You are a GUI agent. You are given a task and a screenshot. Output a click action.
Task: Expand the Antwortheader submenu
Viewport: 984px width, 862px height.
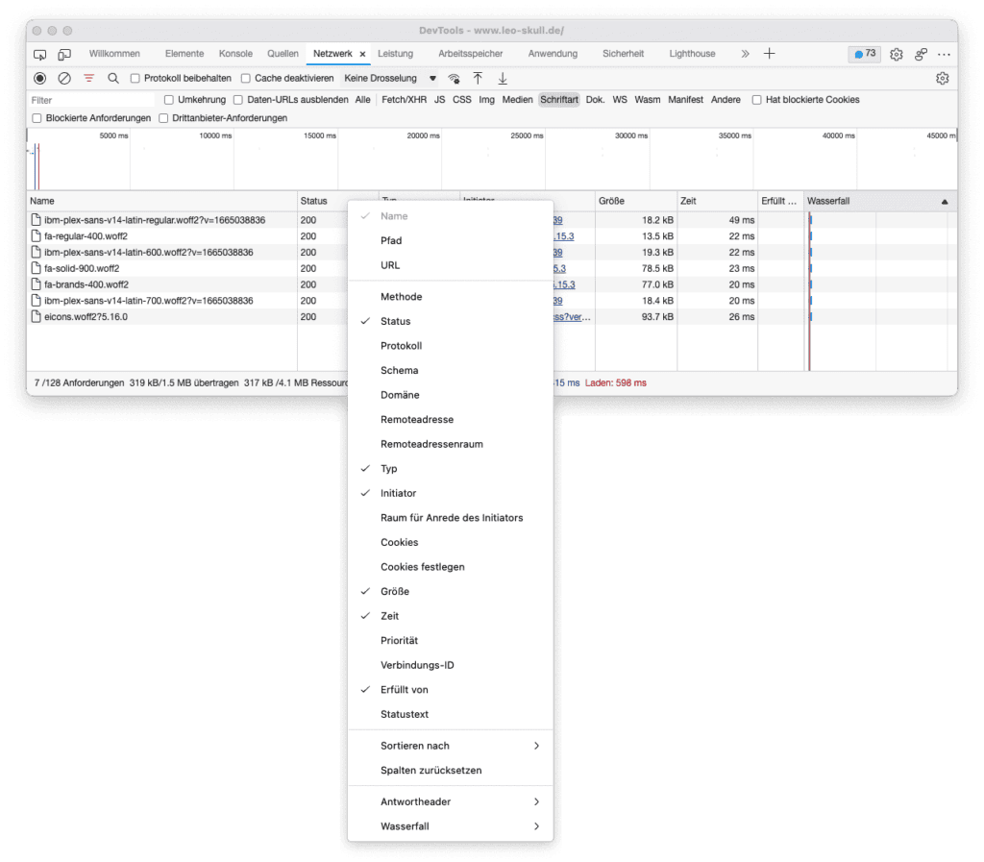416,801
